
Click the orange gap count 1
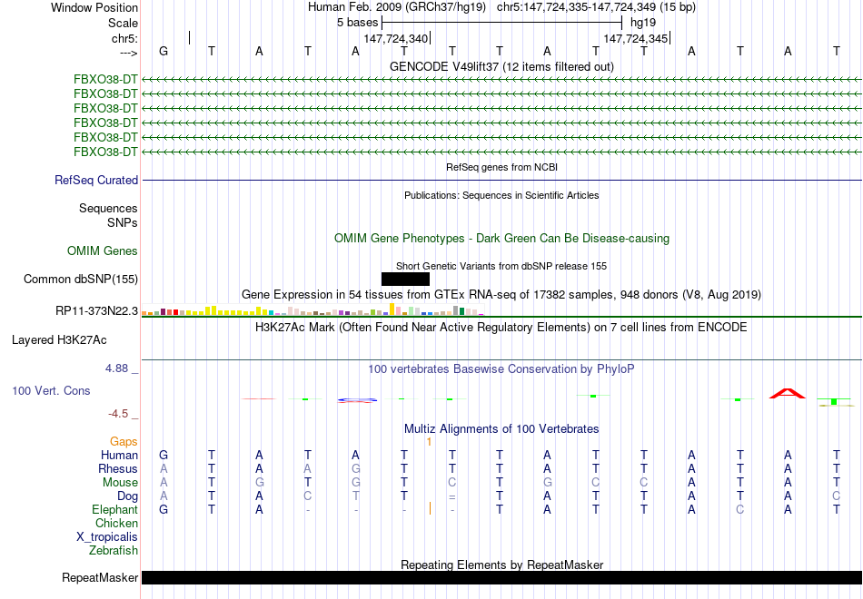click(429, 442)
